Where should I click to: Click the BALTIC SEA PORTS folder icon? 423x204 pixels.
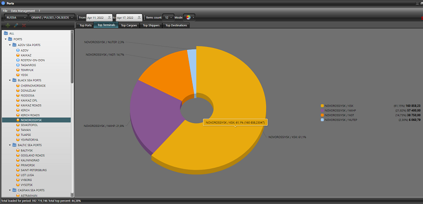[15, 145]
